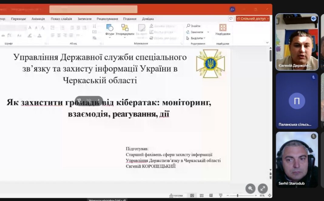Switch to slide sorter view
The height and width of the screenshot is (201, 324).
pos(201,196)
